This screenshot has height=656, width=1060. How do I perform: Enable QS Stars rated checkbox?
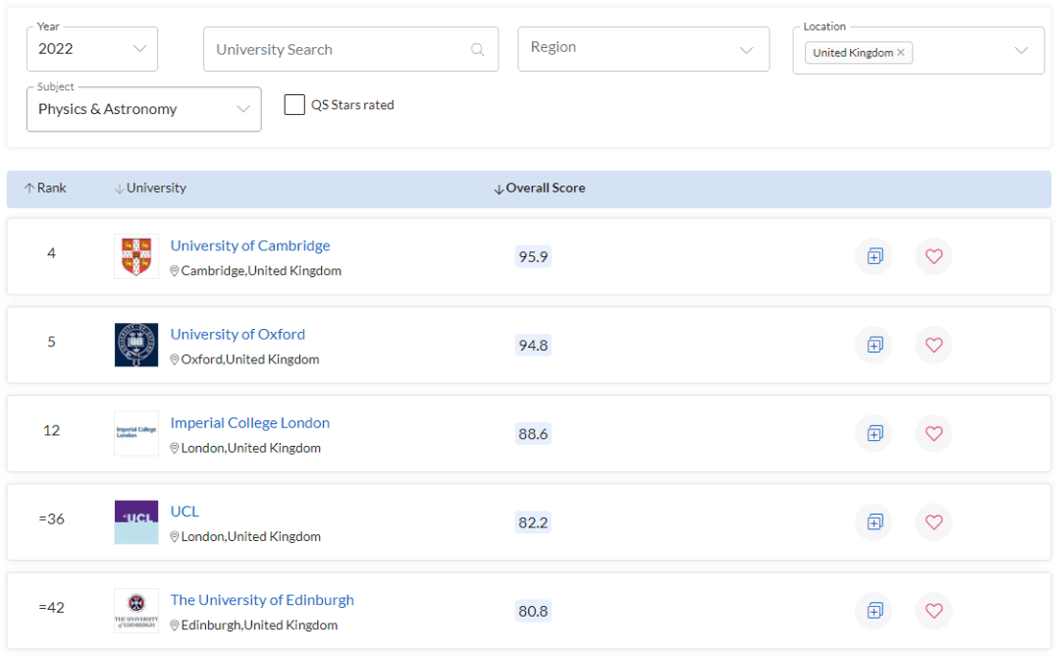(x=294, y=105)
